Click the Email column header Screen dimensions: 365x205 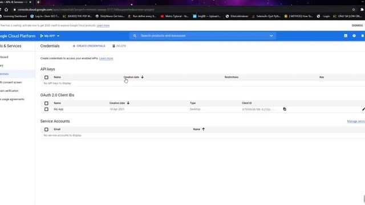(x=57, y=129)
